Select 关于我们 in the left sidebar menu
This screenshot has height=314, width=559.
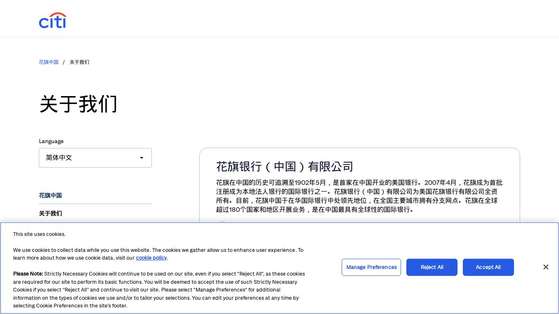(50, 213)
